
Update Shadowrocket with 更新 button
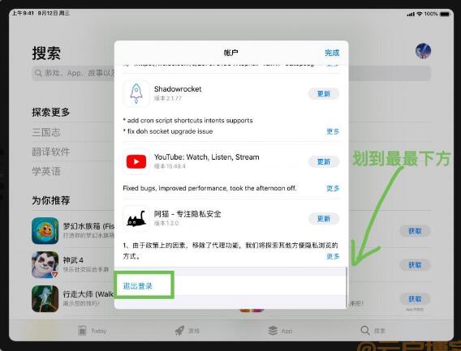coord(324,94)
